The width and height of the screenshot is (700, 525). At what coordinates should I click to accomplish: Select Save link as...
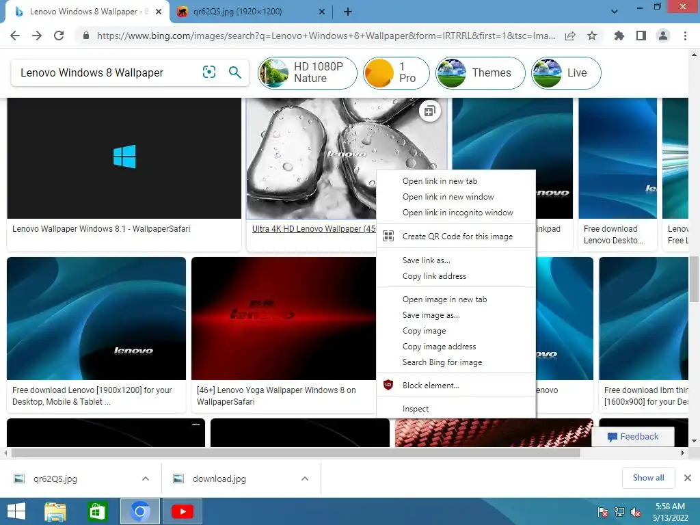coord(456,260)
